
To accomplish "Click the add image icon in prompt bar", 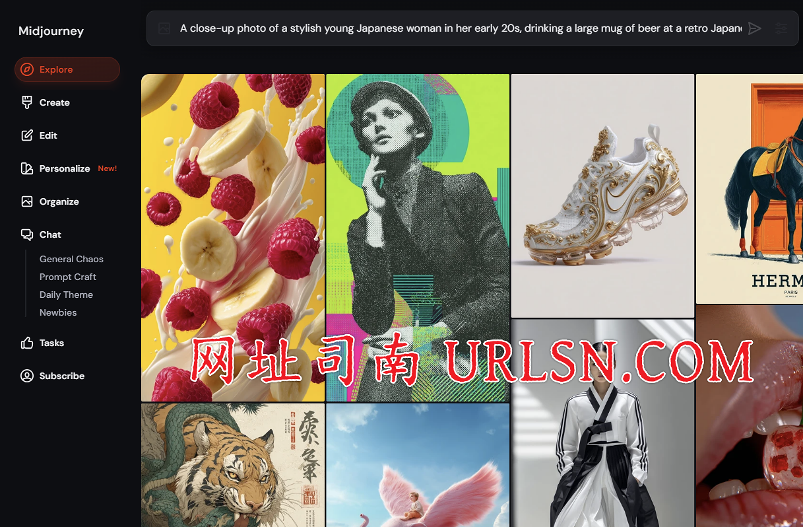I will (164, 28).
